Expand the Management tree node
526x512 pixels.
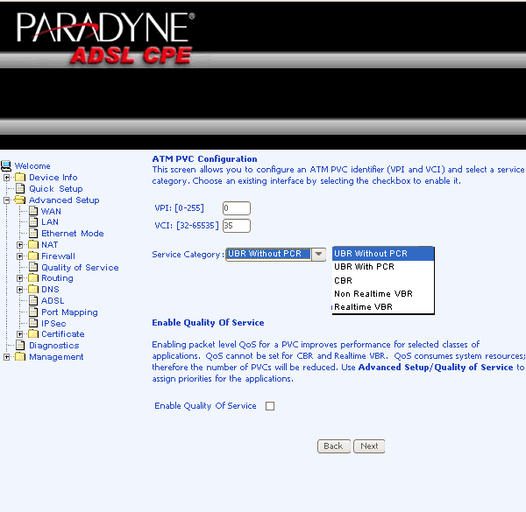[x=6, y=357]
